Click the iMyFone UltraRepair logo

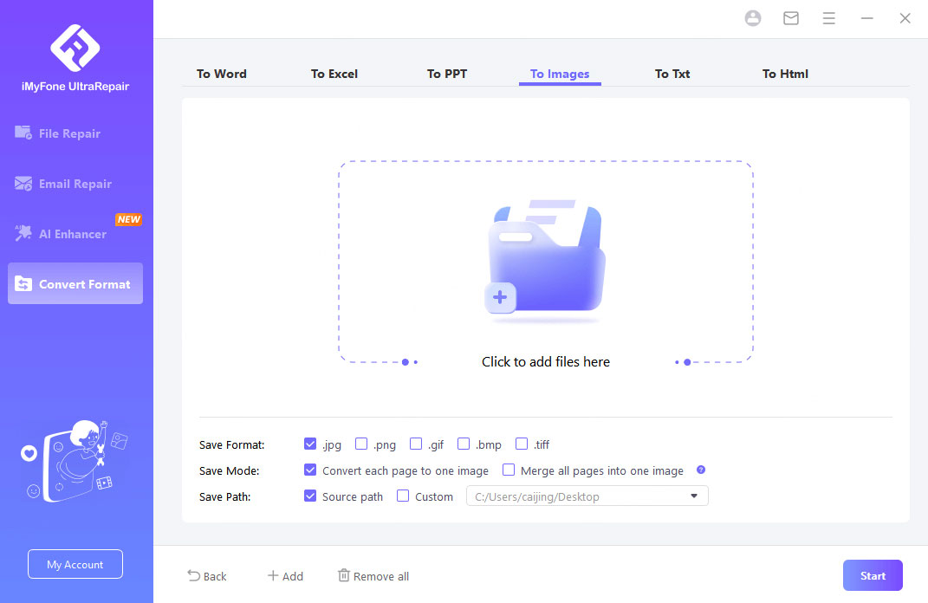point(75,49)
